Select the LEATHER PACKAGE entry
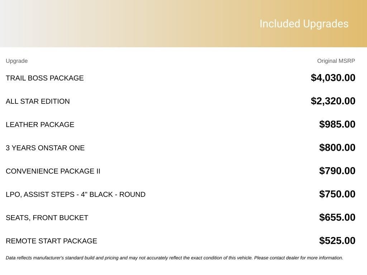Screen dimensions: 367x275 click(40, 124)
